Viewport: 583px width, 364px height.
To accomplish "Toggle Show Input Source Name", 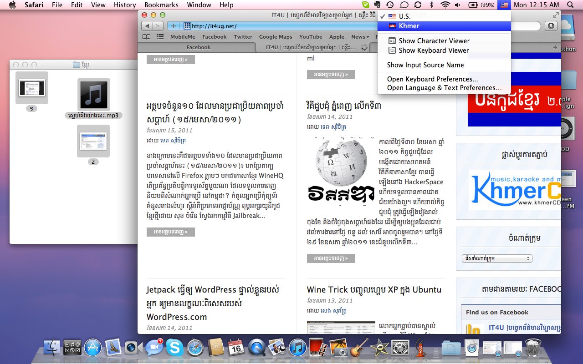I will tap(425, 65).
